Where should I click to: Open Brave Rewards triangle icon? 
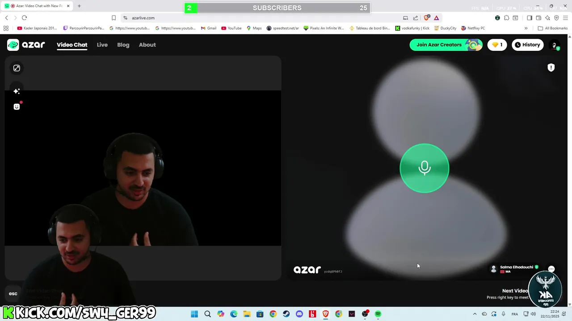(437, 18)
